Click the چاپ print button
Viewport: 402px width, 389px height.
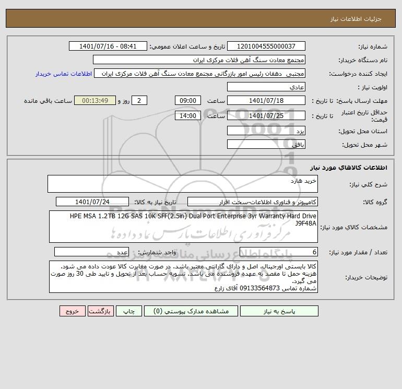point(129,311)
